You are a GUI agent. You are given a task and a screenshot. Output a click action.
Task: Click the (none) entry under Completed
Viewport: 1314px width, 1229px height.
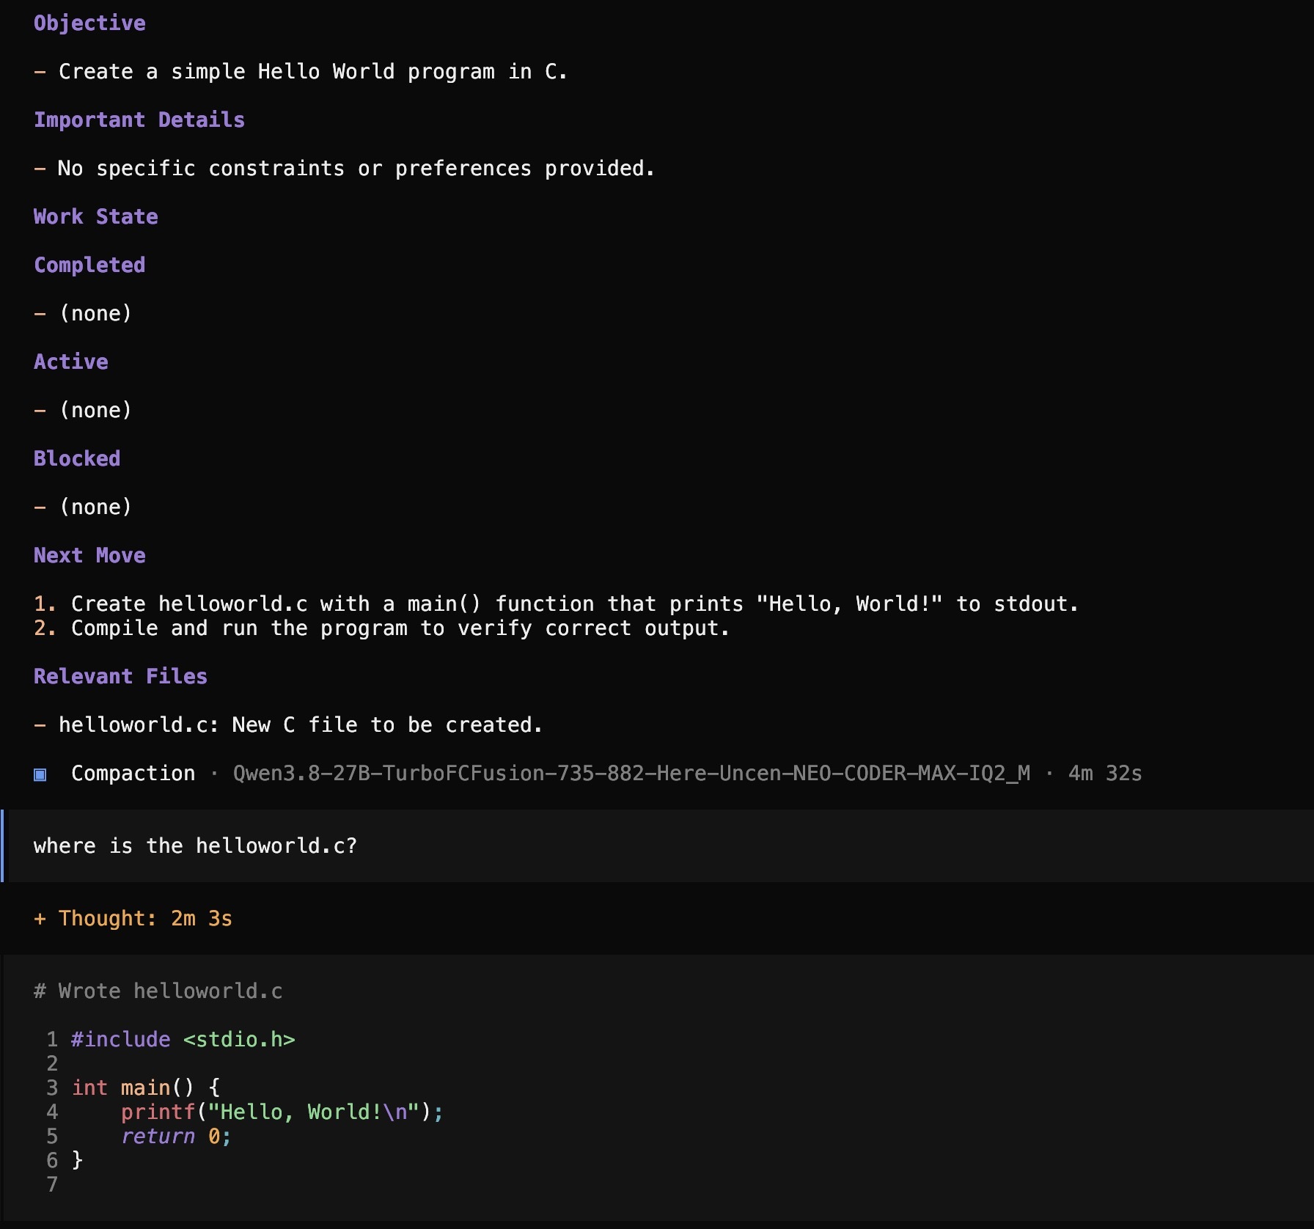click(x=95, y=314)
